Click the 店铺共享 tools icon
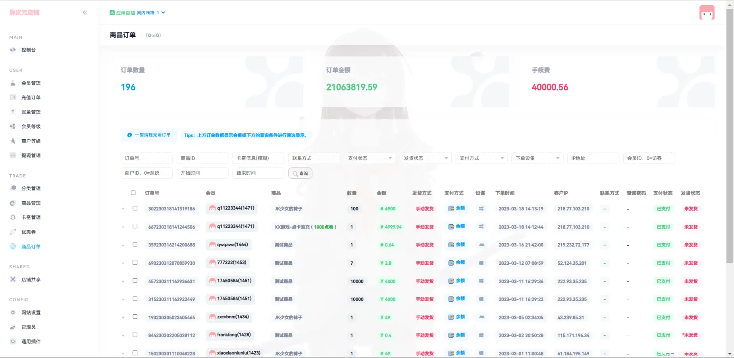Viewport: 734px width, 358px height. click(x=13, y=279)
